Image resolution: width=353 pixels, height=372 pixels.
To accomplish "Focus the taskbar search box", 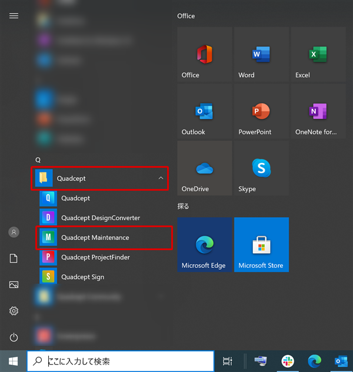I will point(121,361).
